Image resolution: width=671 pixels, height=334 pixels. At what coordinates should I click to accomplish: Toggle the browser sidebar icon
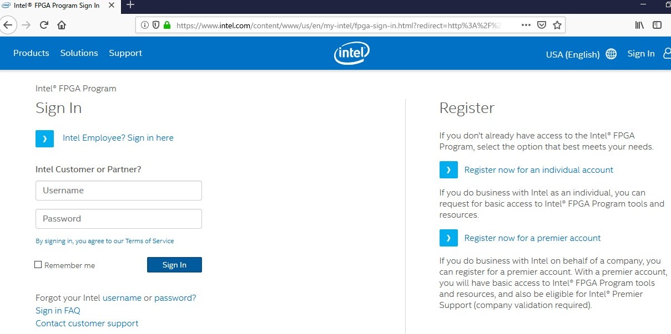(x=657, y=25)
